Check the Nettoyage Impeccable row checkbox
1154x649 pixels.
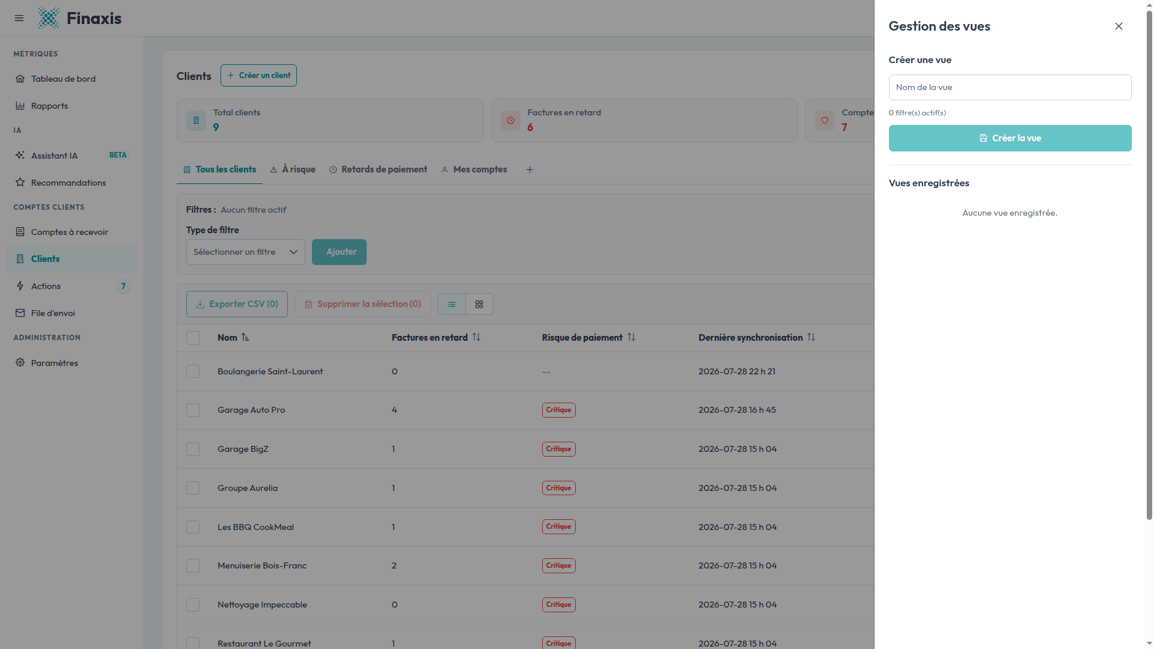point(193,605)
